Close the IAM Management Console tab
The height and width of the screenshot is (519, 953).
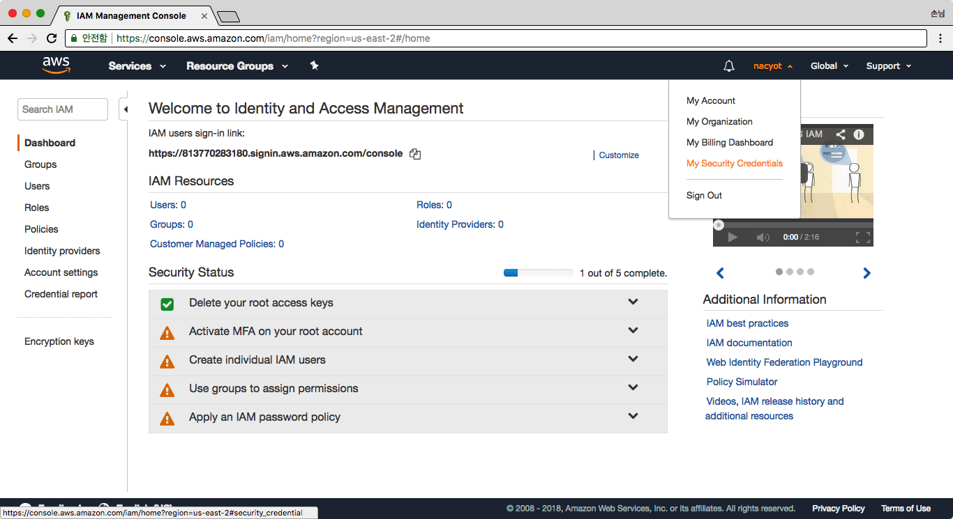point(204,15)
